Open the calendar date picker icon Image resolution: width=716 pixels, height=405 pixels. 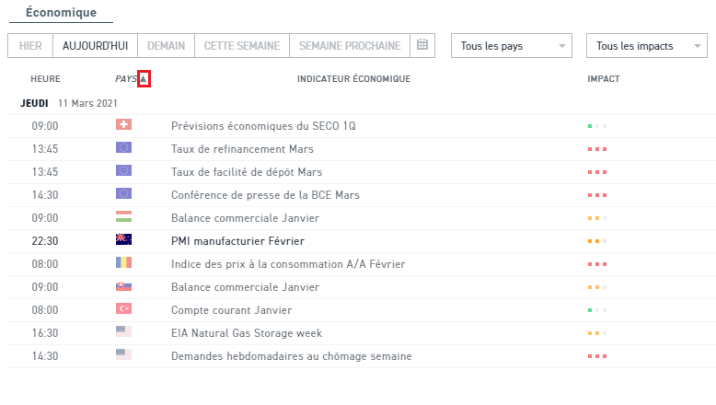[422, 45]
